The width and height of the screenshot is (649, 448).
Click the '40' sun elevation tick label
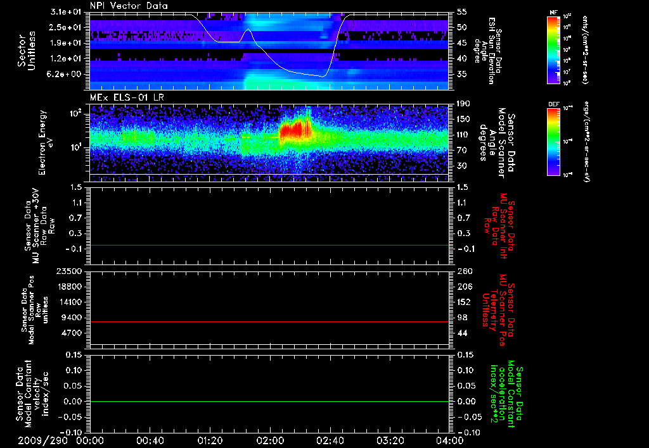click(462, 59)
